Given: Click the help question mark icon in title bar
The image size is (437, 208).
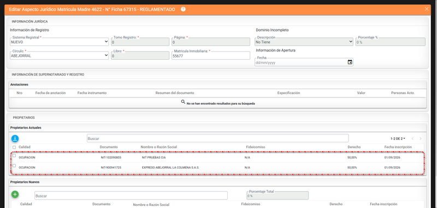Looking at the screenshot, I should coord(183,9).
